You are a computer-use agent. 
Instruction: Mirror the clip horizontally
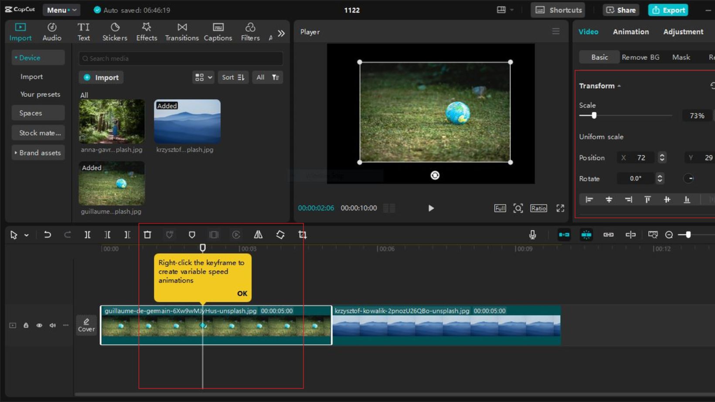(x=258, y=235)
